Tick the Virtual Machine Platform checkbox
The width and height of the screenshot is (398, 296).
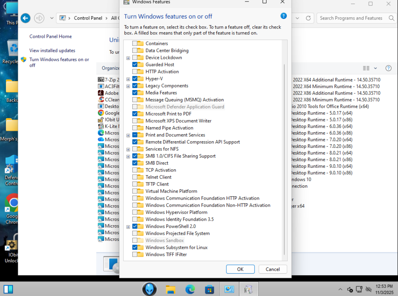tap(135, 191)
